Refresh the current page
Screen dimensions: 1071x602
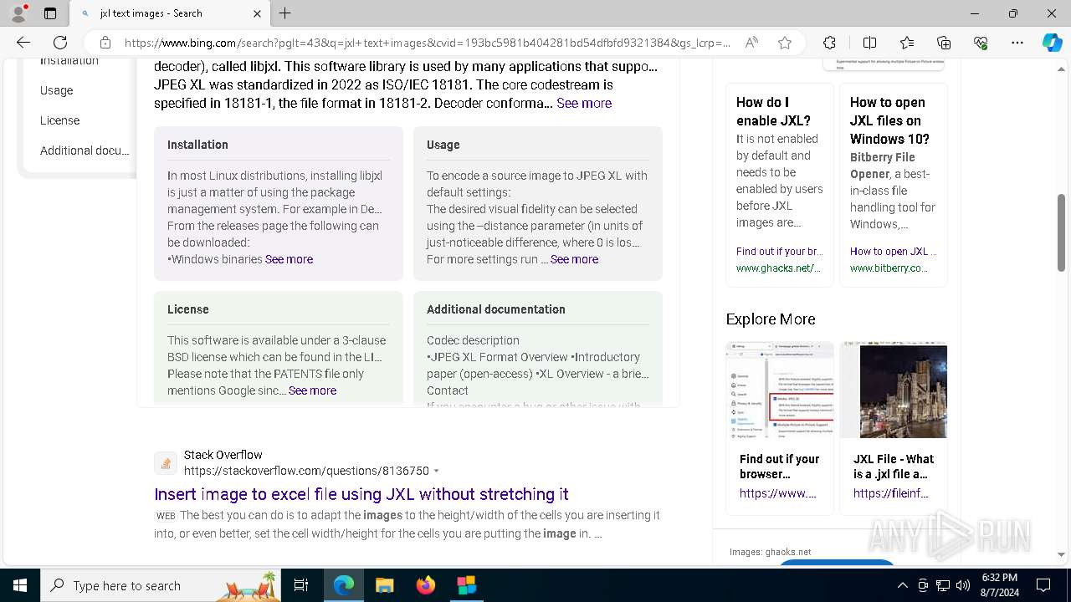point(60,43)
